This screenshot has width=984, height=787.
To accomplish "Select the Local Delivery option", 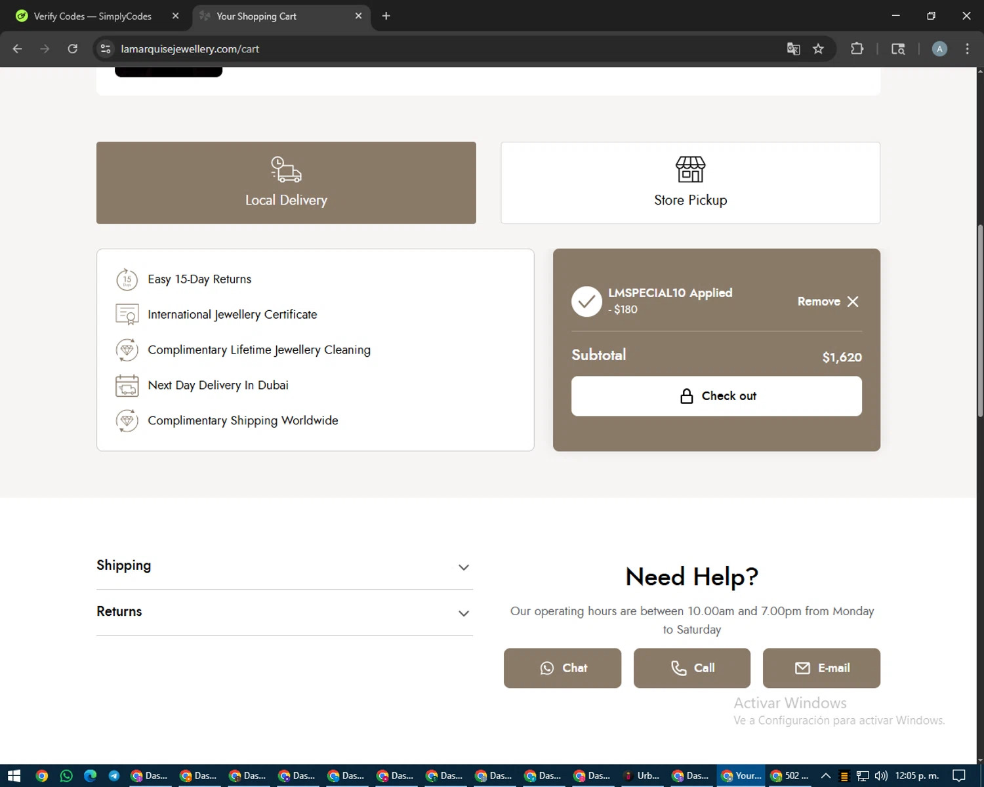I will [286, 182].
